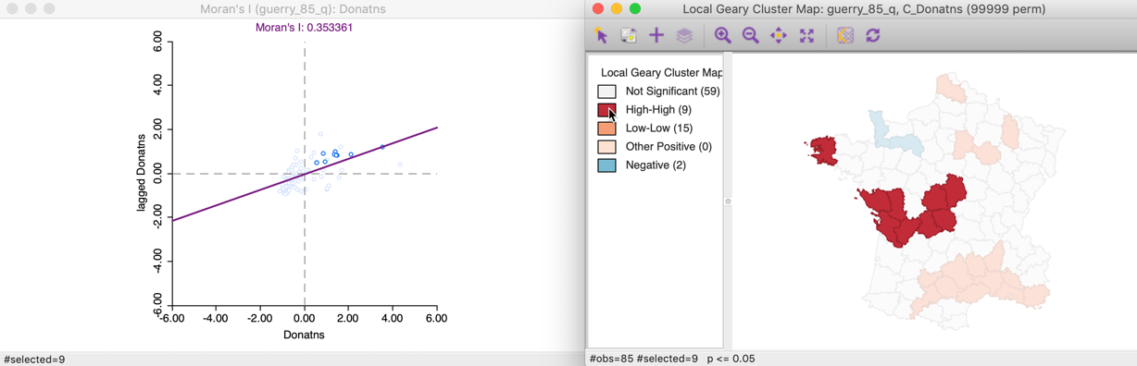
Task: Maximize the Local Geary Cluster Map window
Action: [x=635, y=9]
